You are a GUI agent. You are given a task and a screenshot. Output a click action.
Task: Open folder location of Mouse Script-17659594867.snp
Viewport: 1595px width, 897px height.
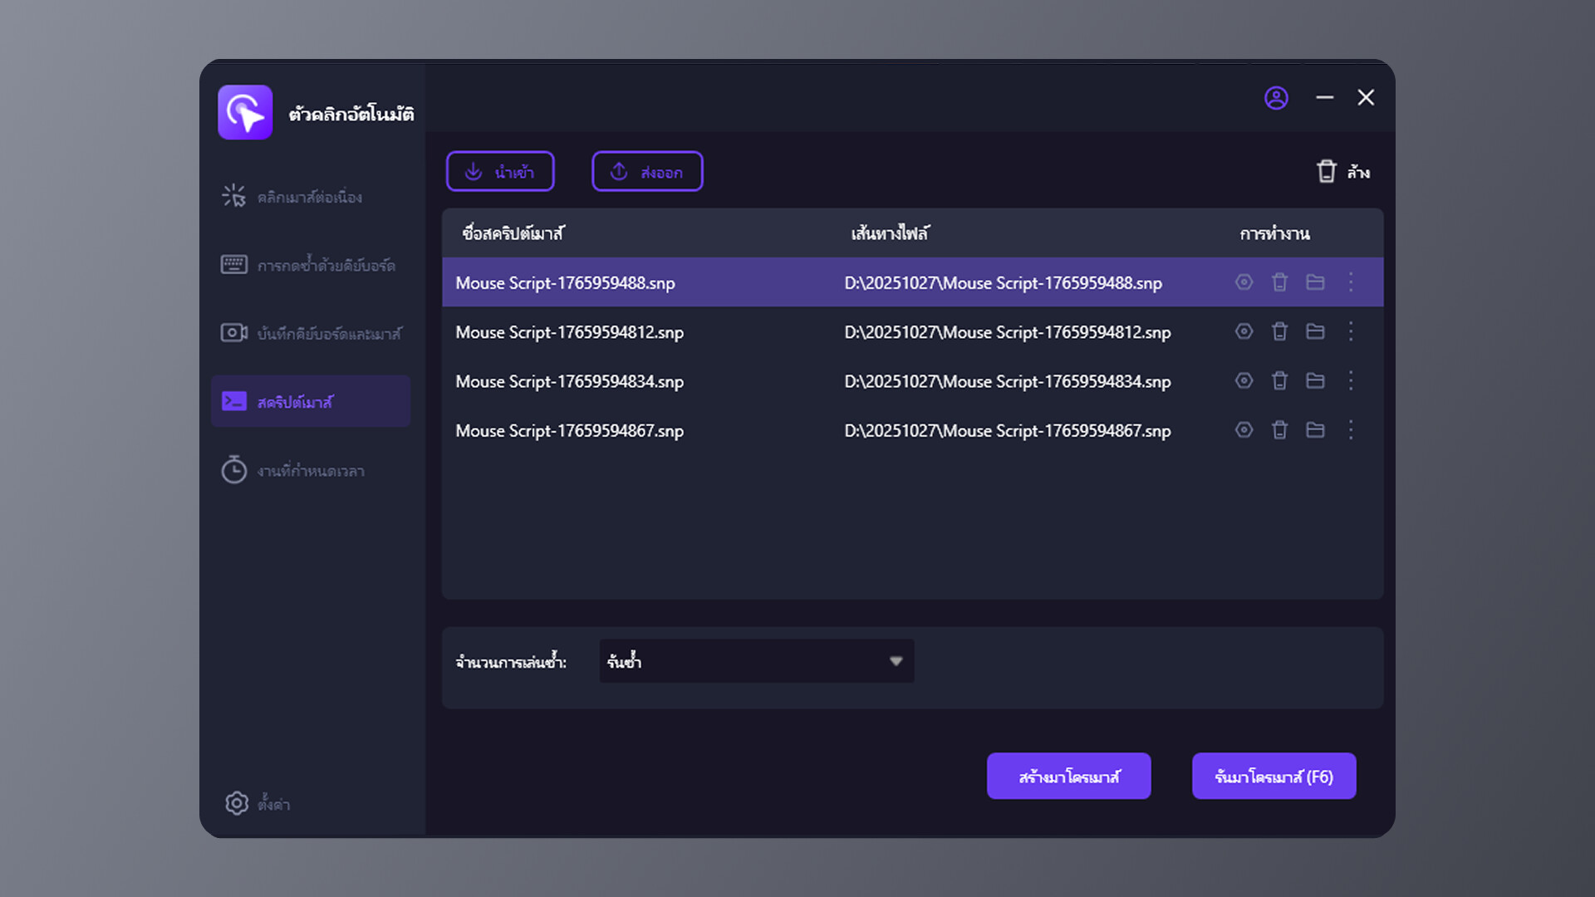coord(1315,429)
